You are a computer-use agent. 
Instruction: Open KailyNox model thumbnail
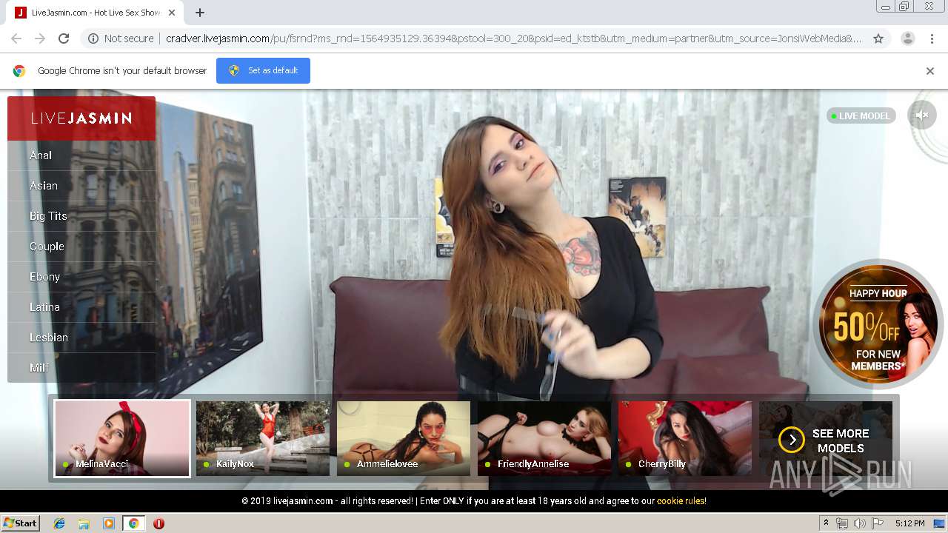(263, 438)
